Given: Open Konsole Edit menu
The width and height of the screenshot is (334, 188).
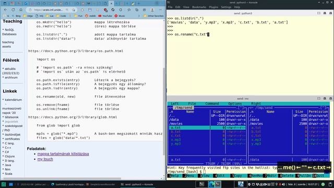Looking at the screenshot, I should pyautogui.click(x=177, y=7).
